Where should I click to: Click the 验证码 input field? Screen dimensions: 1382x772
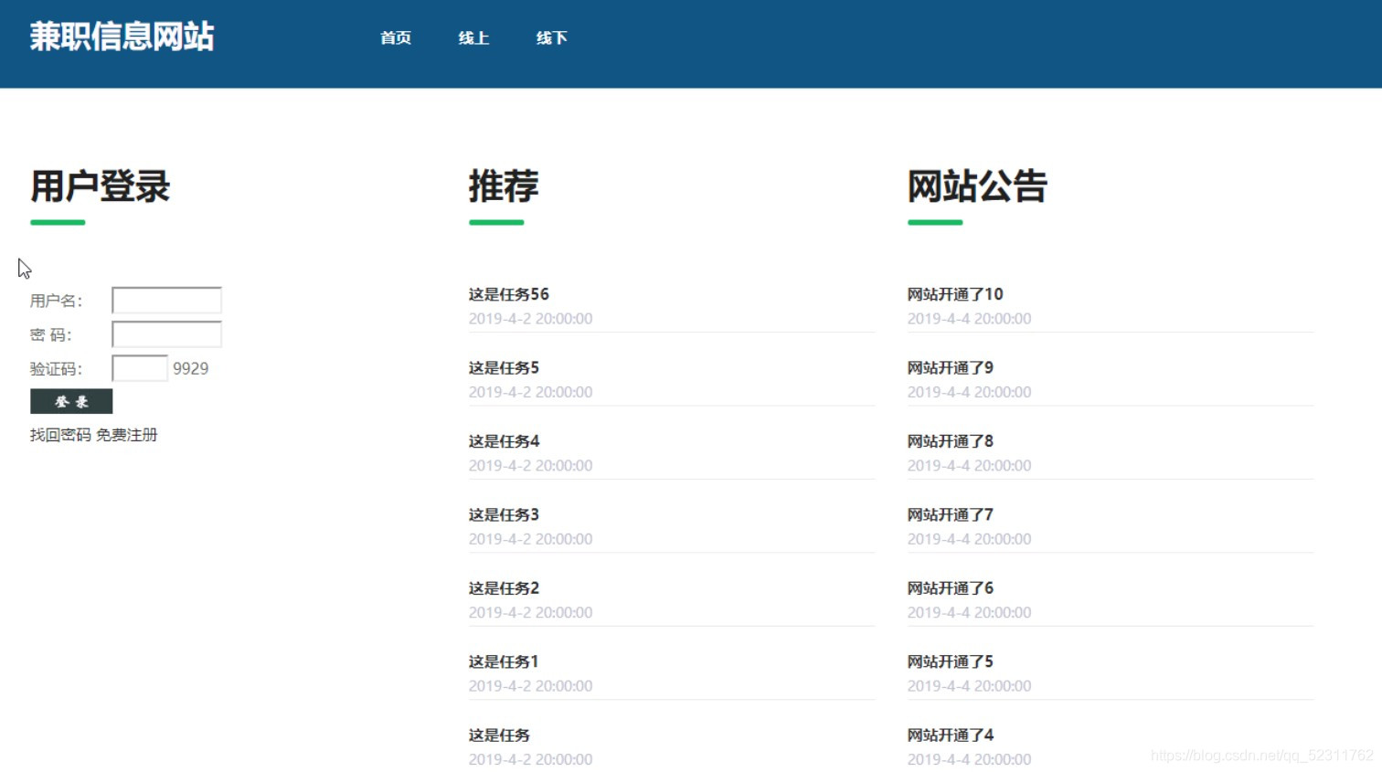point(138,367)
